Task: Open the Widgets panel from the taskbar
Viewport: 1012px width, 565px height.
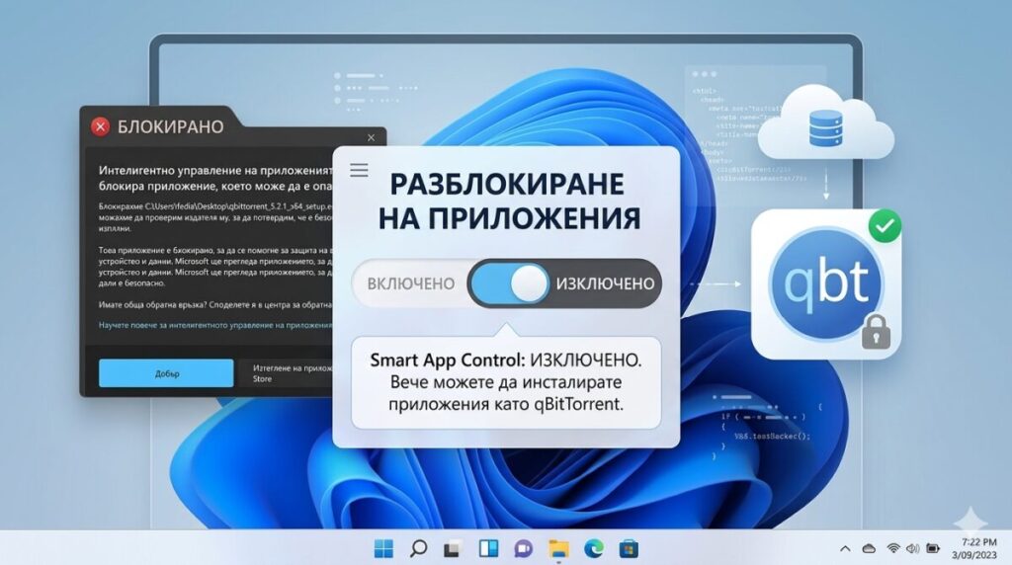Action: [488, 548]
